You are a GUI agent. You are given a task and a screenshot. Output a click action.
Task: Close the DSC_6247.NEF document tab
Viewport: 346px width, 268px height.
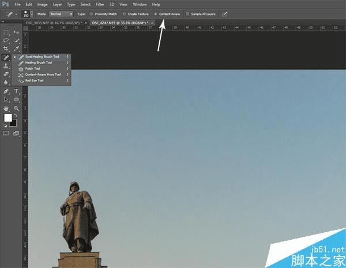[152, 22]
